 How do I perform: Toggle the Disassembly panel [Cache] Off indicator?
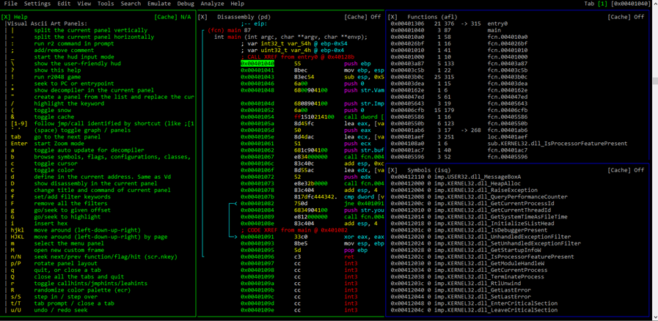tap(362, 17)
